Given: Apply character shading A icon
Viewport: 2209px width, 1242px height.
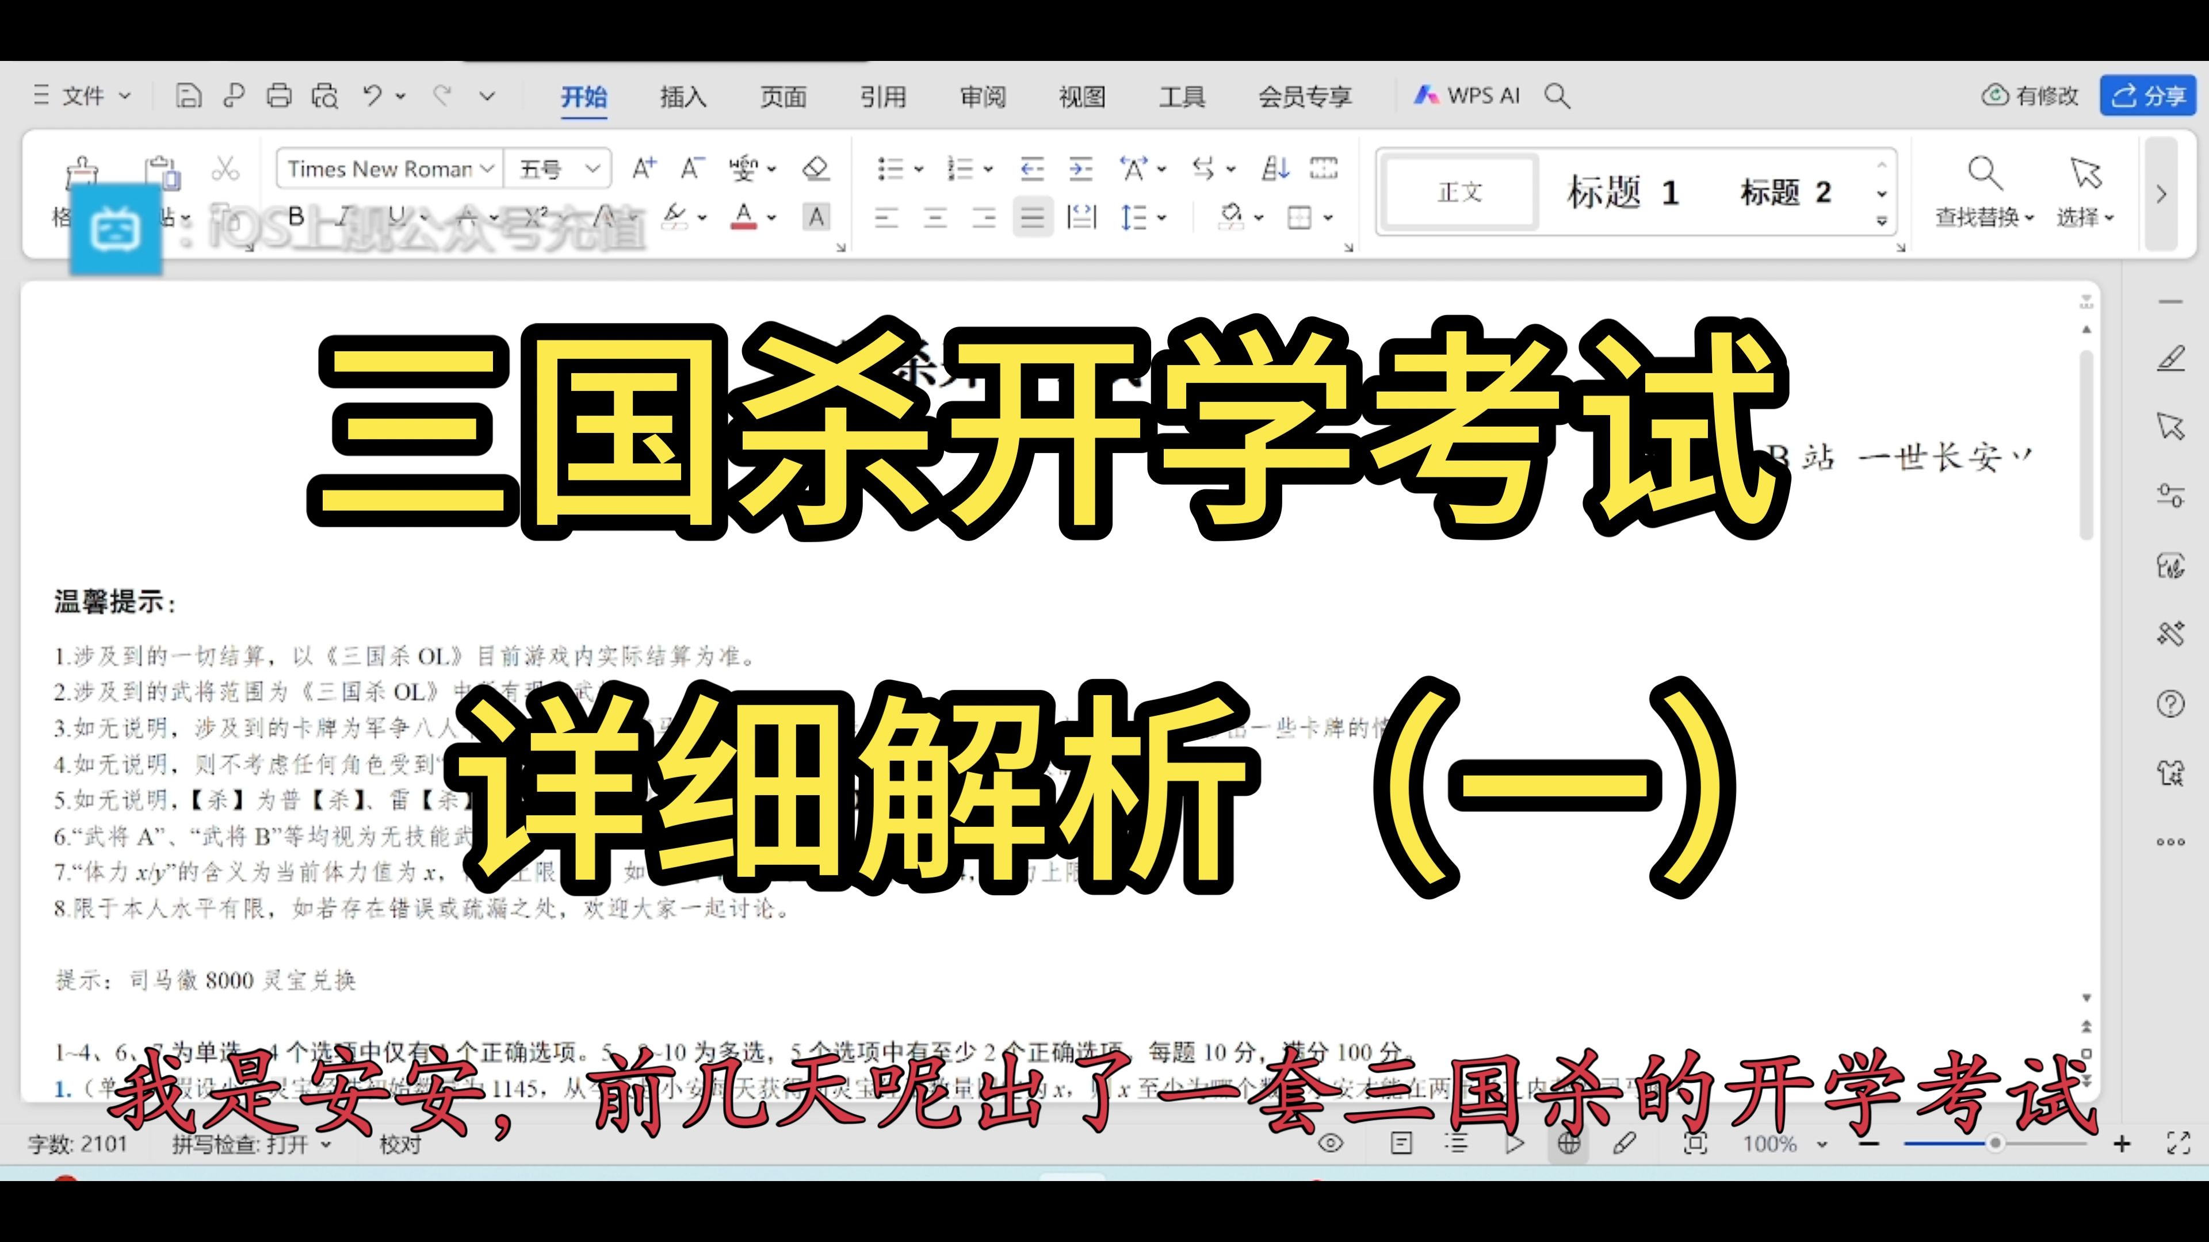Looking at the screenshot, I should tap(816, 217).
